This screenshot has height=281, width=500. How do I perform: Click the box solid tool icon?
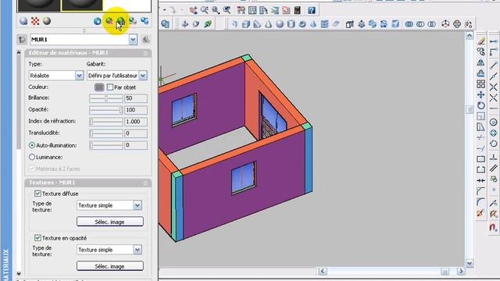pyautogui.click(x=246, y=24)
